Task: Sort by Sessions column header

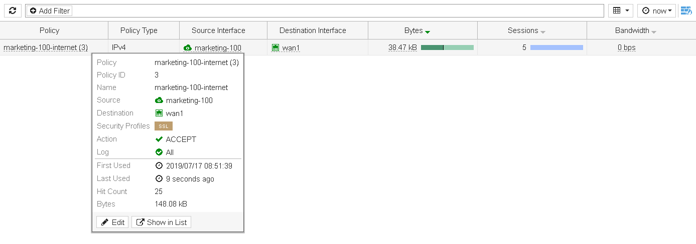Action: click(x=526, y=30)
